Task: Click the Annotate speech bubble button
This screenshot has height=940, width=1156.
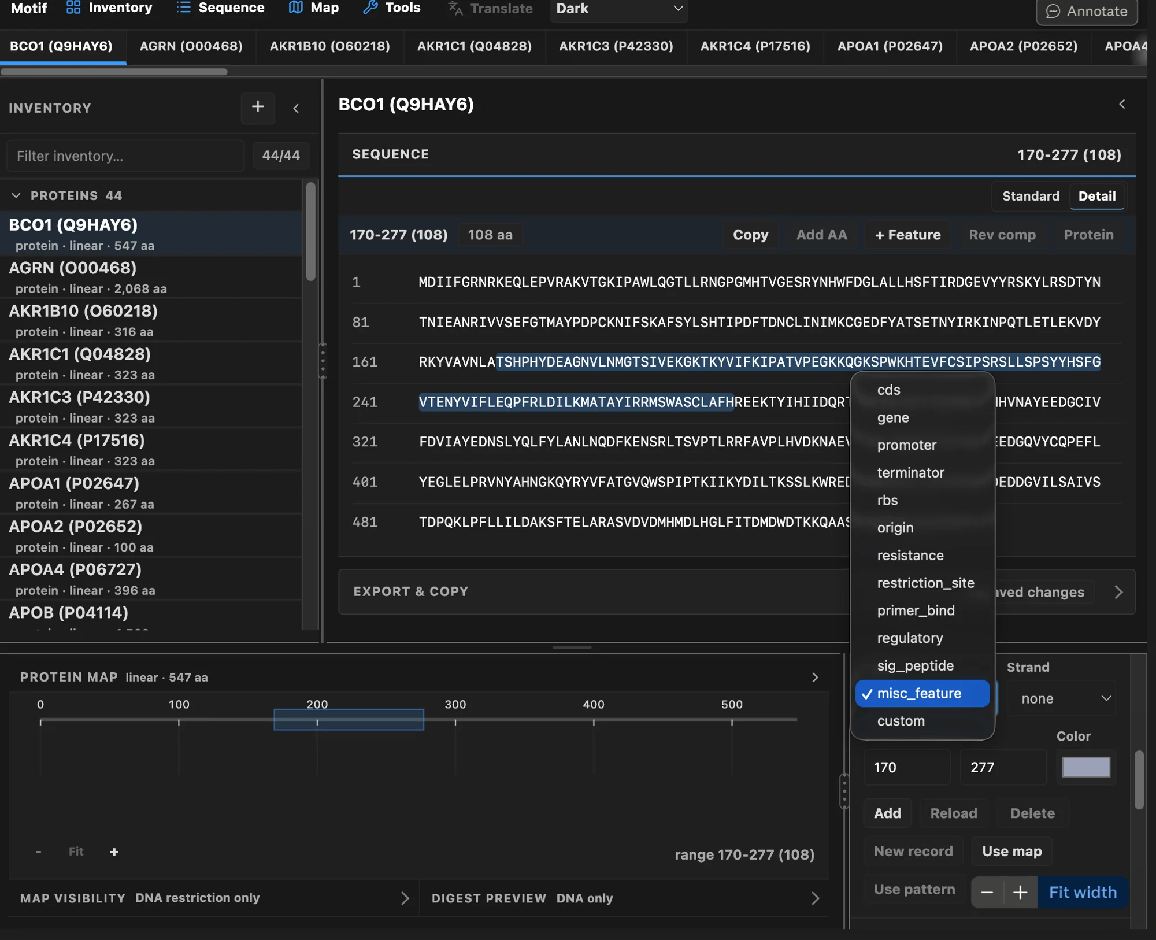Action: (x=1087, y=11)
